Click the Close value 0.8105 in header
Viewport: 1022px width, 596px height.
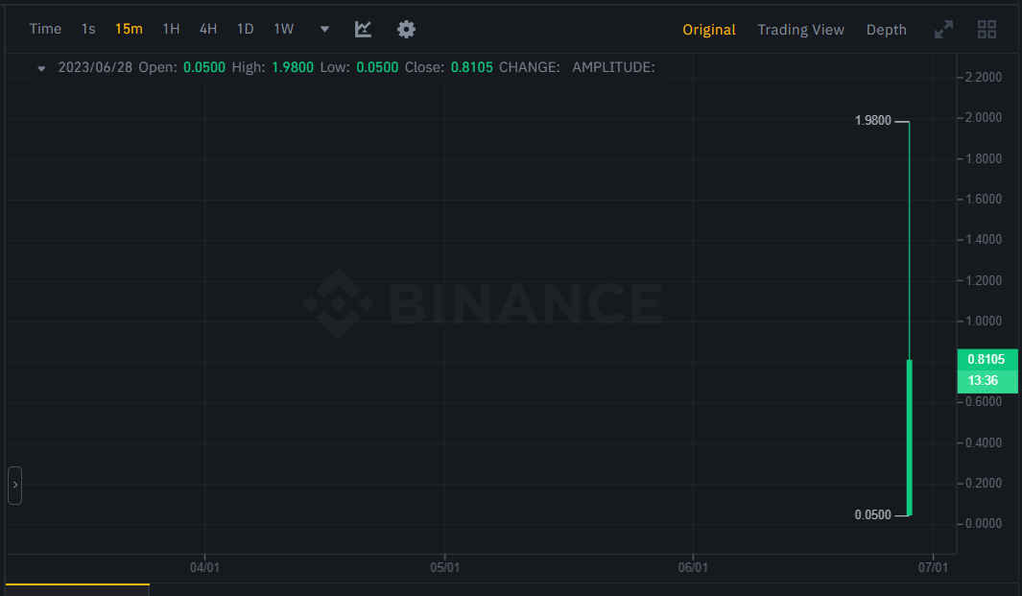(472, 68)
